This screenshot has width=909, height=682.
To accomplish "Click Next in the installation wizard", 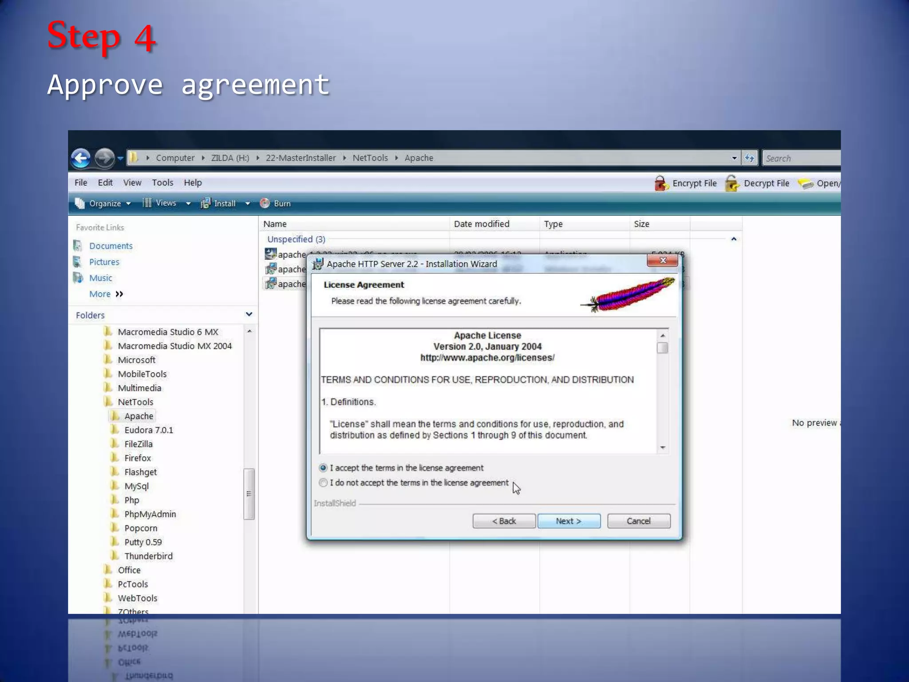I will pyautogui.click(x=569, y=521).
